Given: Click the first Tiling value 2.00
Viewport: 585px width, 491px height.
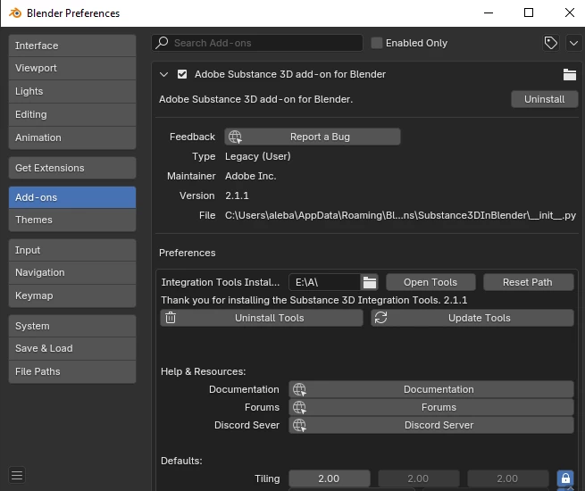Looking at the screenshot, I should [330, 479].
